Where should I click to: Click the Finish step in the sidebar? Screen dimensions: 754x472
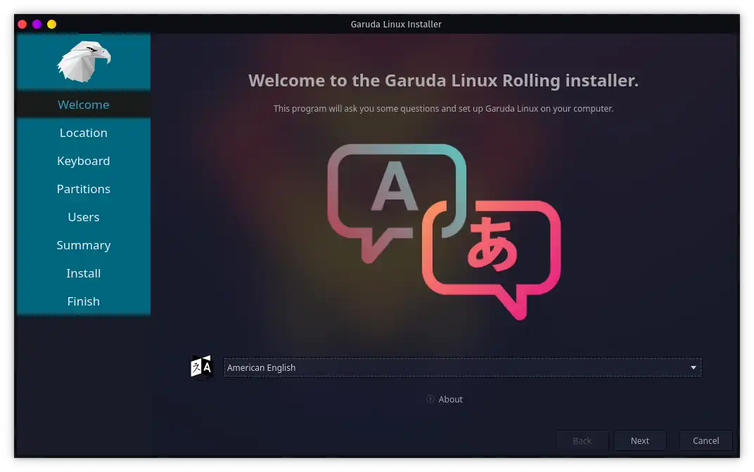point(84,301)
